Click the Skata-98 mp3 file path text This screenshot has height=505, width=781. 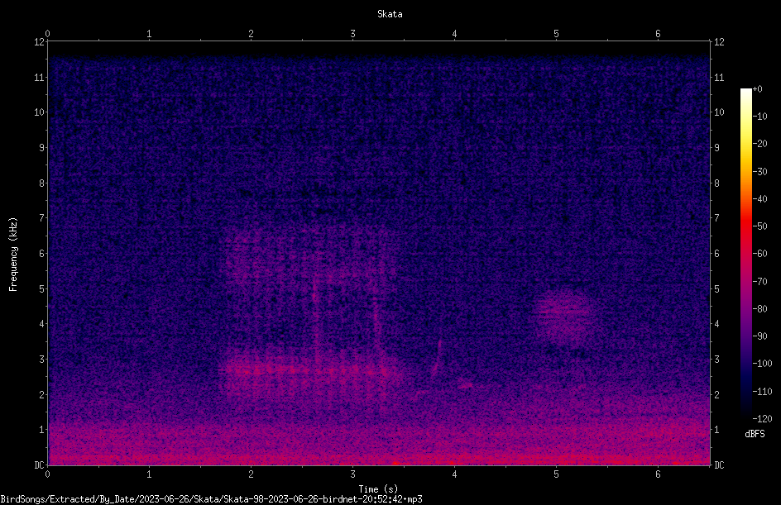click(211, 499)
